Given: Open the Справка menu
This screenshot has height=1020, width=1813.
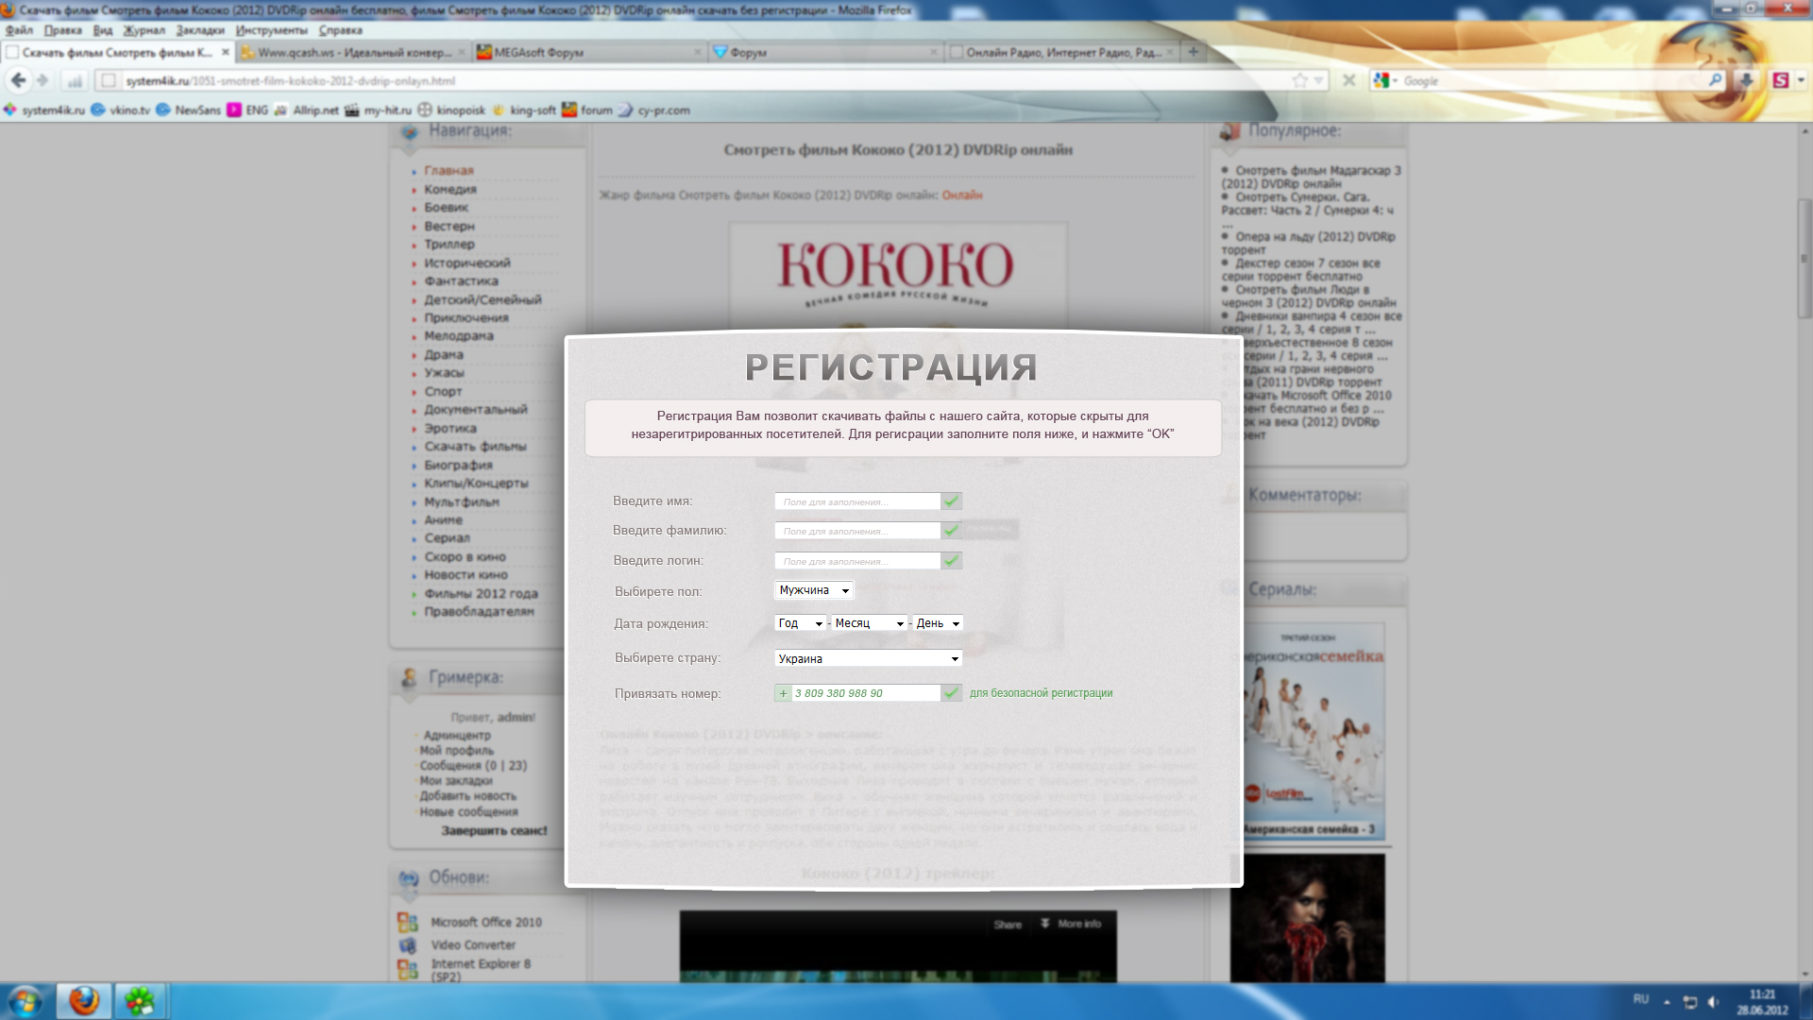Looking at the screenshot, I should [x=340, y=30].
